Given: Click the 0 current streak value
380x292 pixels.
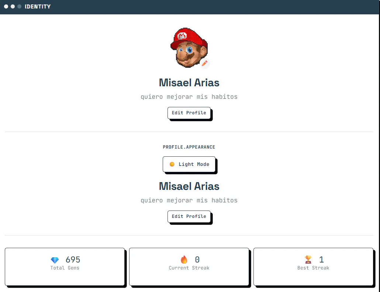Looking at the screenshot, I should click(x=197, y=260).
